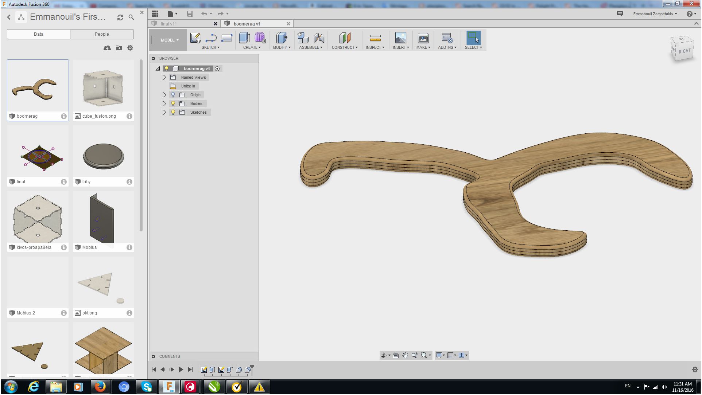The height and width of the screenshot is (395, 702).
Task: Open the data panel grid icon
Action: coord(155,14)
